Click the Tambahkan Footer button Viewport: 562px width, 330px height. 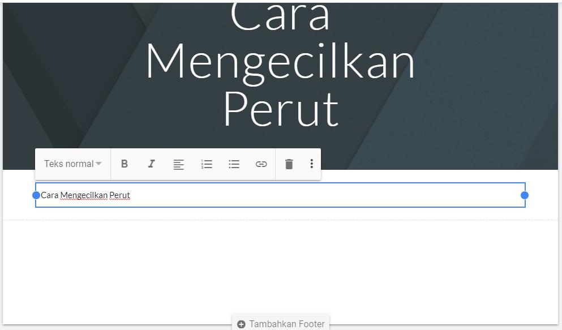coord(281,324)
